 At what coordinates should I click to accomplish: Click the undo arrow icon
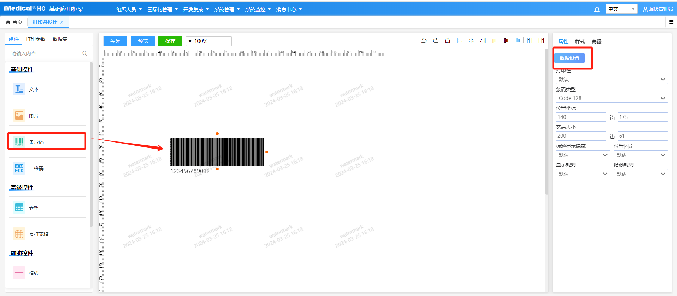[x=424, y=41]
